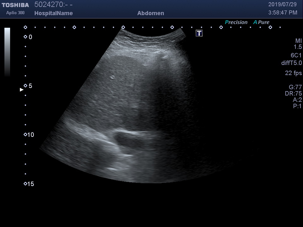Click the 0 depth scale marker
Screen dimensions: 303x227
28,37
